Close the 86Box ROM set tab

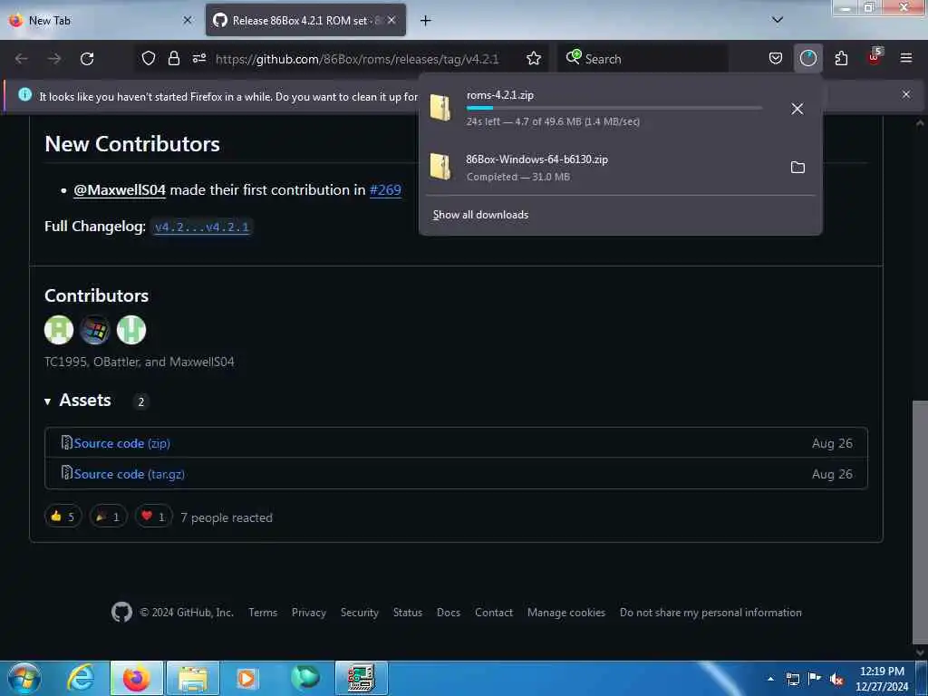tap(391, 20)
